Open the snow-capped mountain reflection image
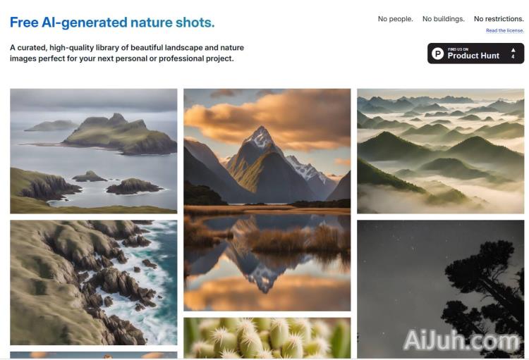Viewport: 529px width, 360px height. (267, 199)
